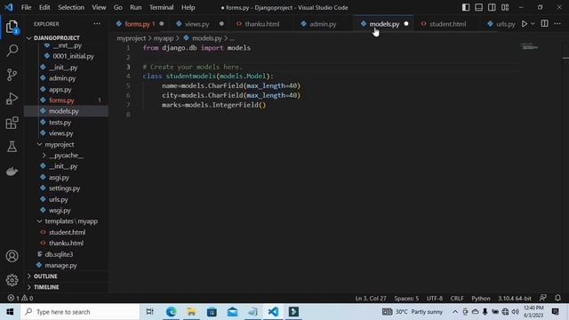Screen dimensions: 569x320
Task: Click the feedback icon in status bar
Action: [543, 298]
